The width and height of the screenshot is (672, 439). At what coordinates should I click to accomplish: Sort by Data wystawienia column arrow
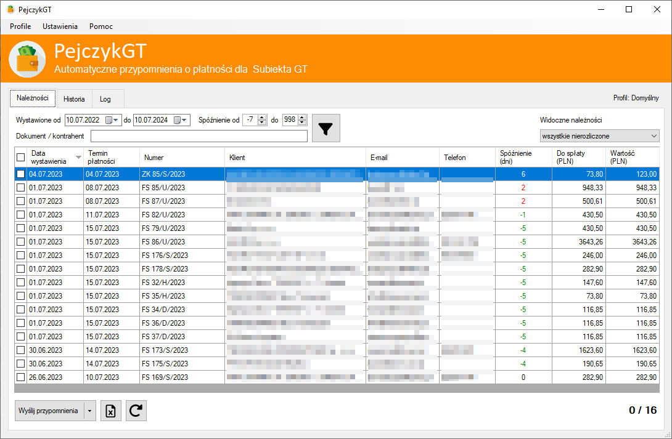tap(78, 158)
